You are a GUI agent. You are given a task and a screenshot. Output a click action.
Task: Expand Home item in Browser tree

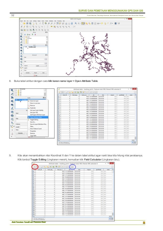coord(24,37)
